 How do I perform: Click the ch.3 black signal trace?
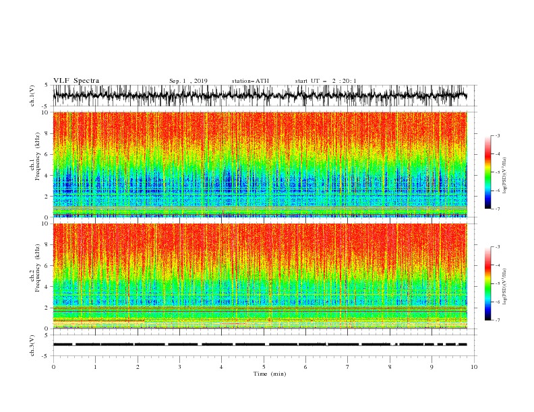pos(260,345)
